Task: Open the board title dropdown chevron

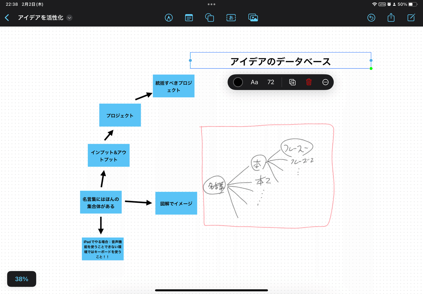Action: click(69, 17)
